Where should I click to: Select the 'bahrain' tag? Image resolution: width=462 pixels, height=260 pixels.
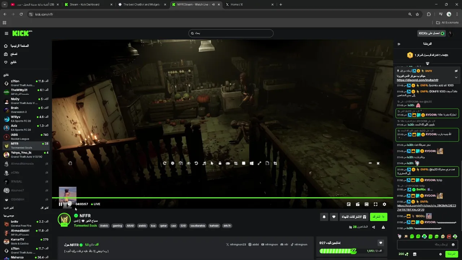(214, 226)
